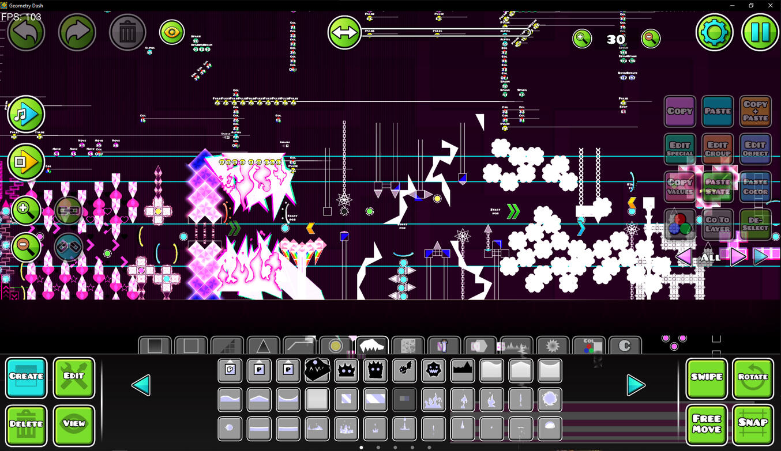Toggle Swipe mode
This screenshot has width=781, height=451.
click(x=707, y=377)
